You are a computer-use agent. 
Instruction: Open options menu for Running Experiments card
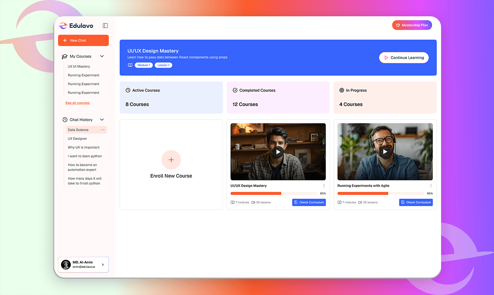(x=431, y=186)
